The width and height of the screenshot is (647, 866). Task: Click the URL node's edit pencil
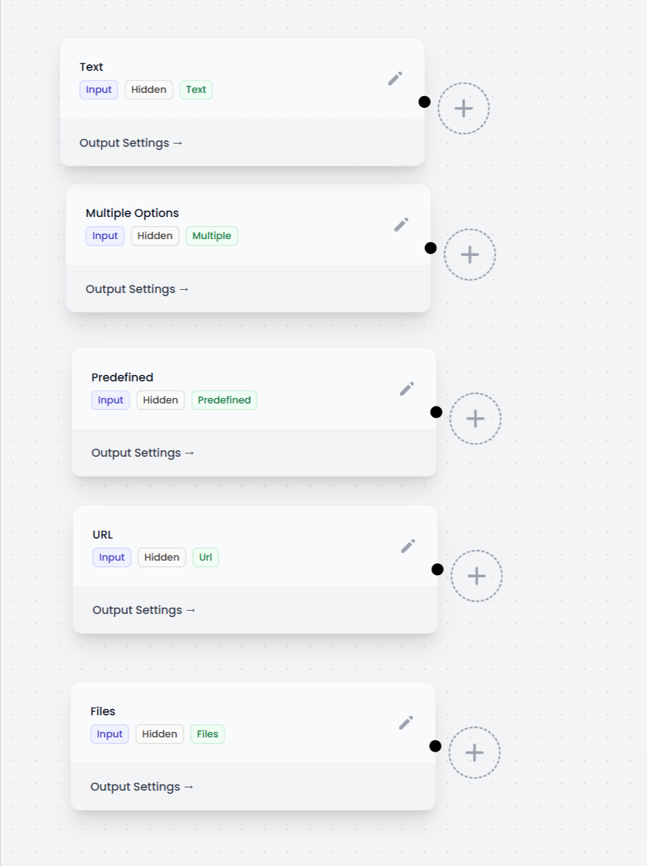click(x=408, y=546)
